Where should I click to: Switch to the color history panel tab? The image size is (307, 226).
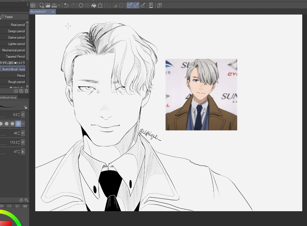[x=25, y=206]
